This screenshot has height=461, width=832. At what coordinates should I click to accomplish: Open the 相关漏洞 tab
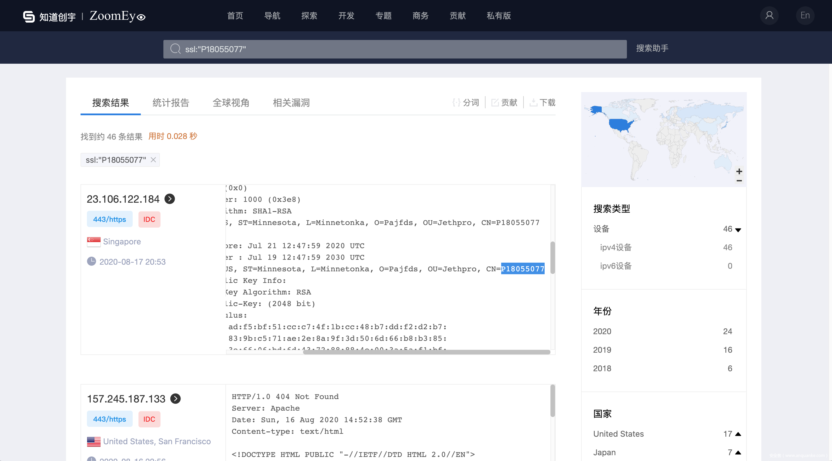291,103
